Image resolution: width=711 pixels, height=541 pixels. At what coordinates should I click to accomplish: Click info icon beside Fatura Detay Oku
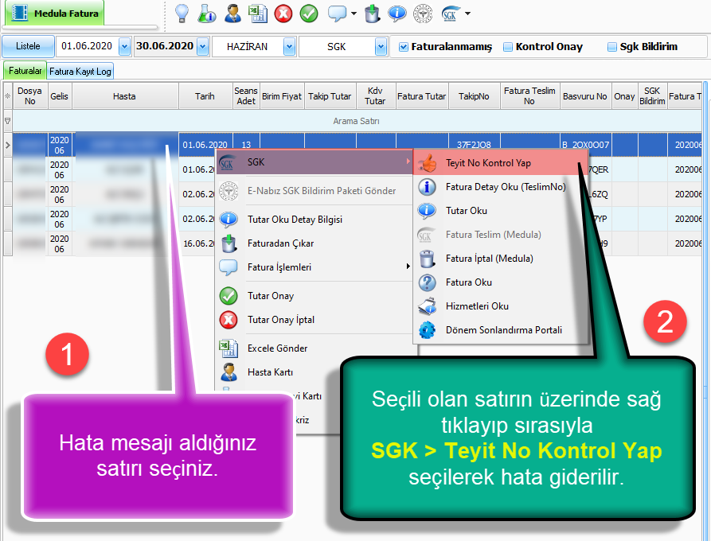pos(427,187)
